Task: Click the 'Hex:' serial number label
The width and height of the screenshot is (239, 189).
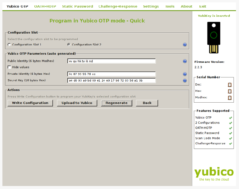Action: (198, 91)
